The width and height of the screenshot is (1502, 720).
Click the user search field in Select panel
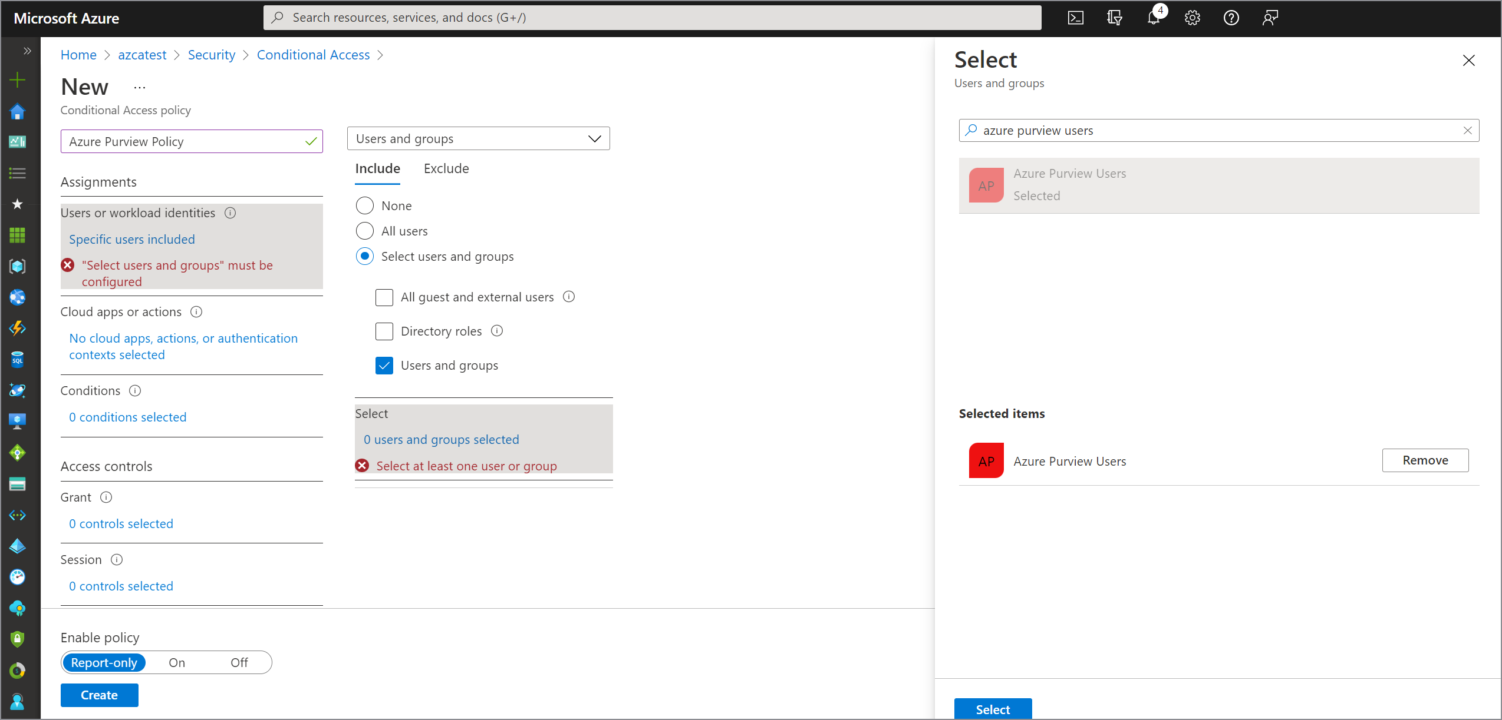coord(1218,130)
